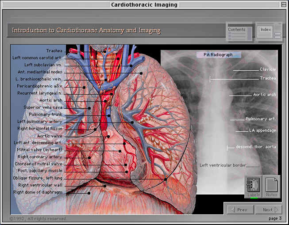Select the LA appendage radiograph label
This screenshot has height=225, width=289.
pos(262,130)
